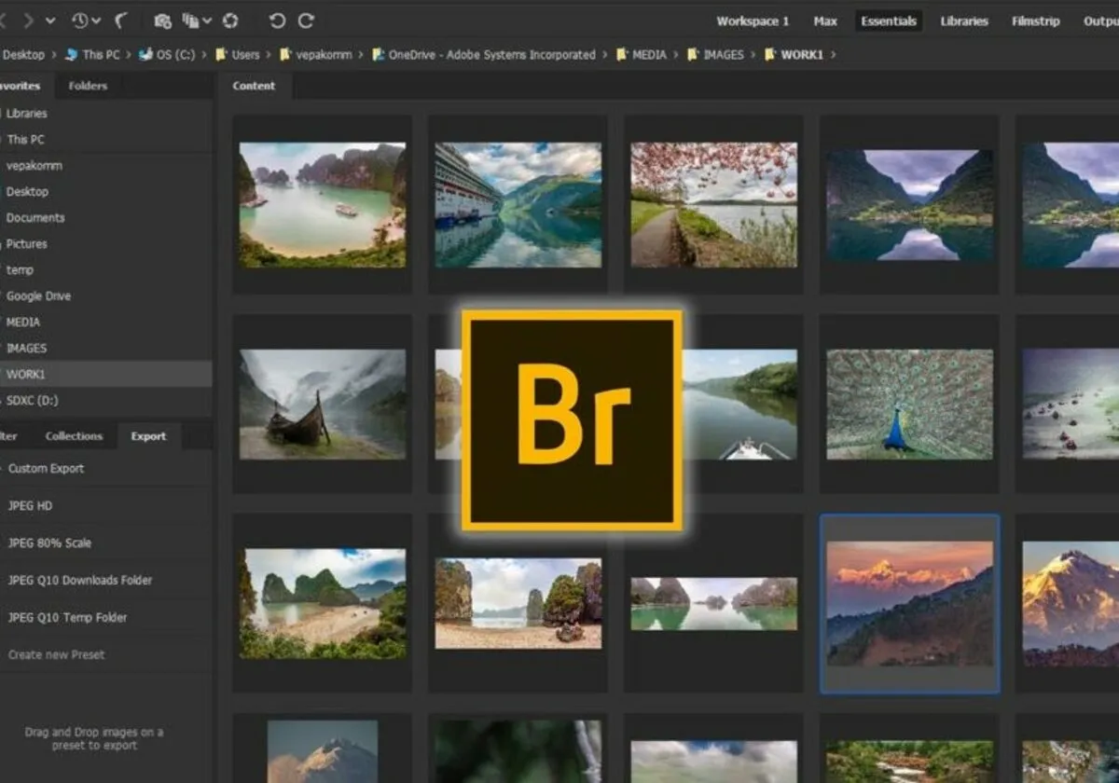Viewport: 1119px width, 783px height.
Task: Switch to the Essentials workspace
Action: (888, 20)
